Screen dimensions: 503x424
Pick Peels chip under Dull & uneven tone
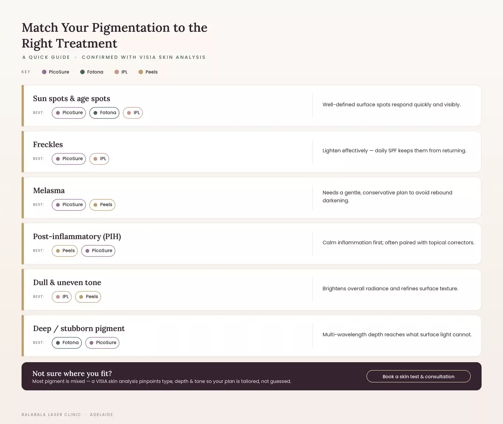coord(88,297)
